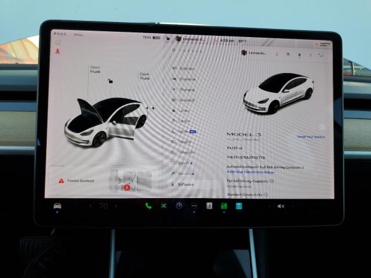Tap Open Frunk on car view

pos(95,69)
